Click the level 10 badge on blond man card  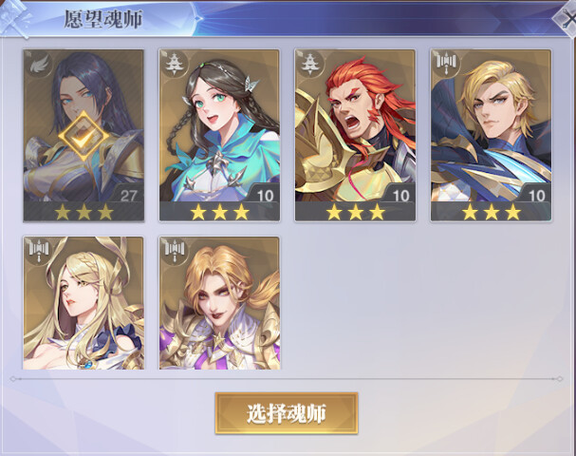coord(537,195)
